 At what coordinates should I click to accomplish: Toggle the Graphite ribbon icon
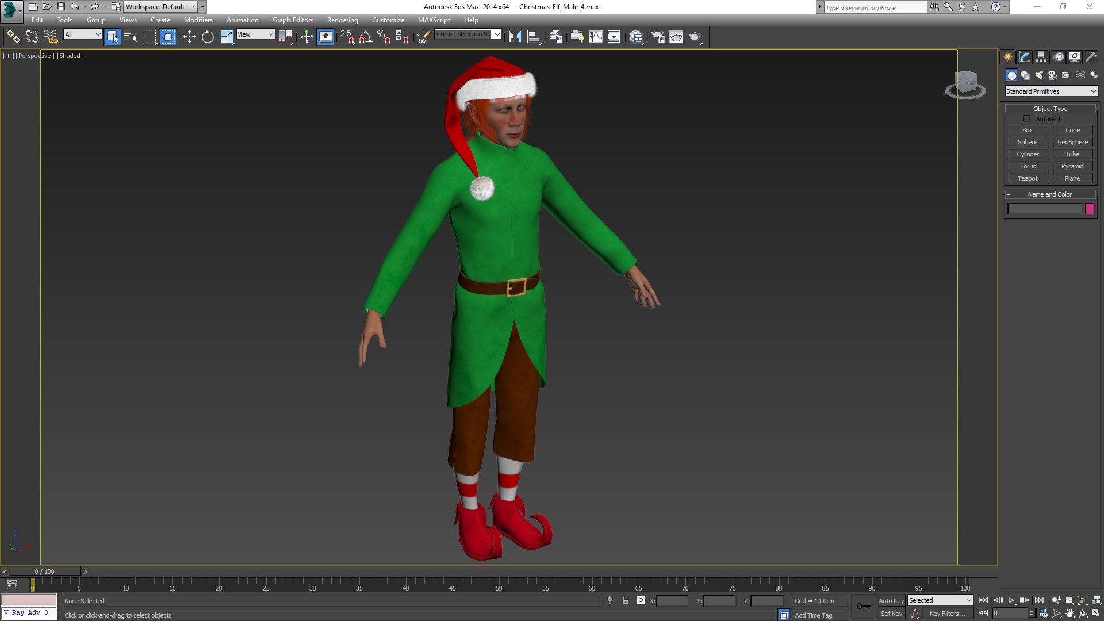point(577,37)
